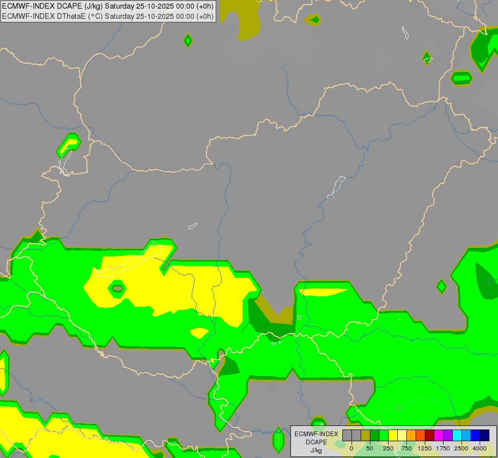Click the dark red legend swatch
The height and width of the screenshot is (458, 498).
coord(429,435)
